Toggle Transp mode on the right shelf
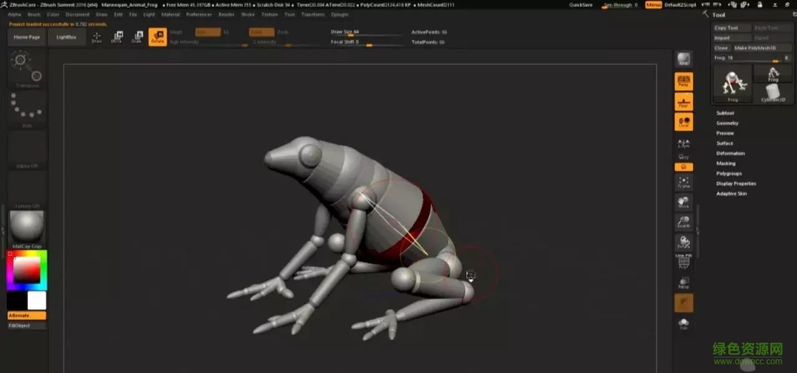Viewport: 797px width, 373px height. tap(683, 282)
